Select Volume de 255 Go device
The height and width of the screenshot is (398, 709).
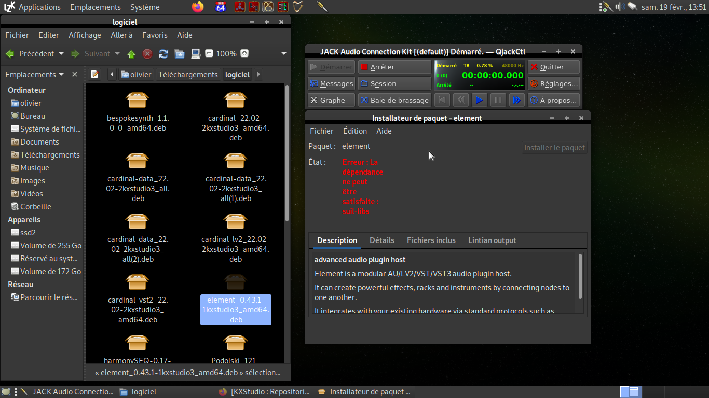pyautogui.click(x=46, y=246)
